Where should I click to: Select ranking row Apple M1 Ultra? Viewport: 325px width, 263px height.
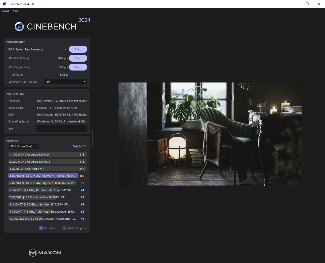[x=48, y=162]
